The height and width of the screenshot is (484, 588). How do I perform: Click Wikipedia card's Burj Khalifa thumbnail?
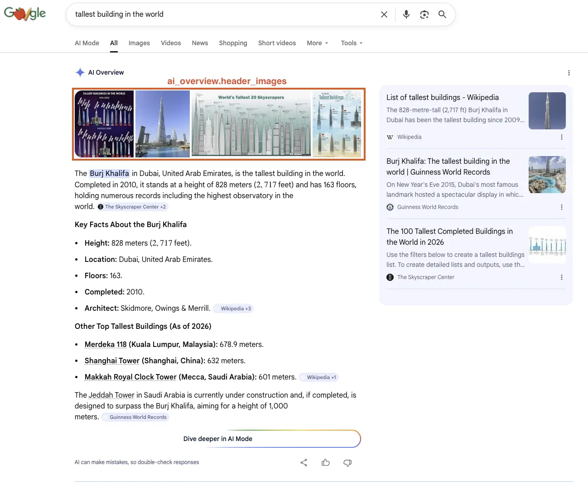pos(547,111)
